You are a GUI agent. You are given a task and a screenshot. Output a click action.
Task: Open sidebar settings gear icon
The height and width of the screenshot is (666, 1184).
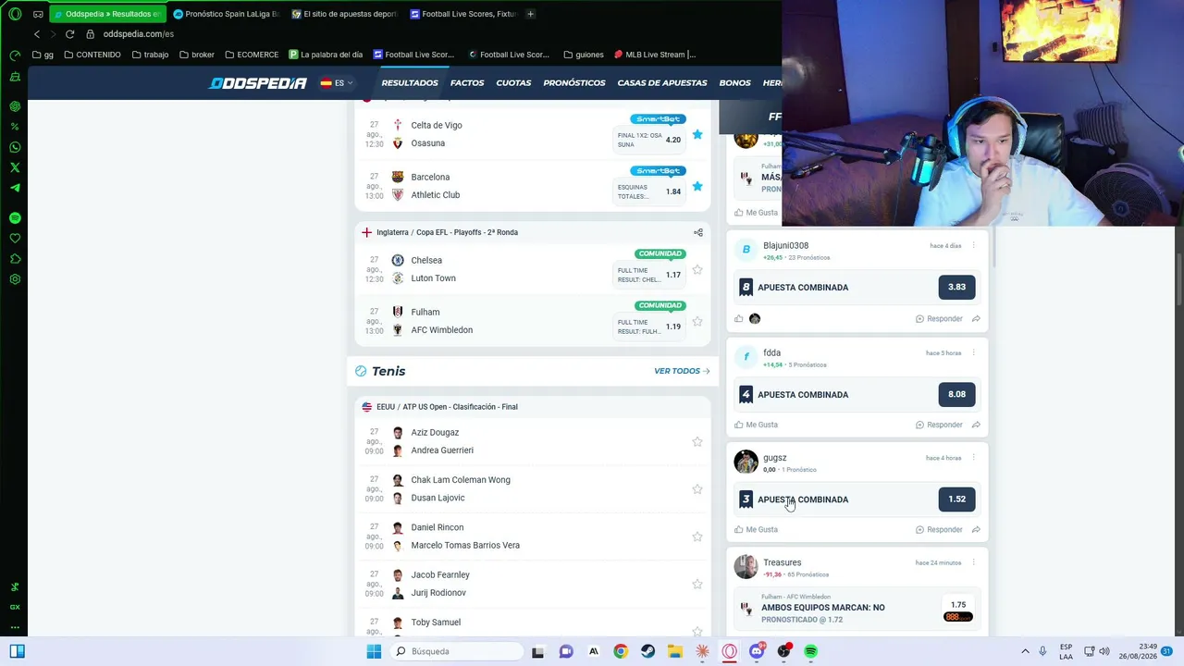tap(15, 279)
